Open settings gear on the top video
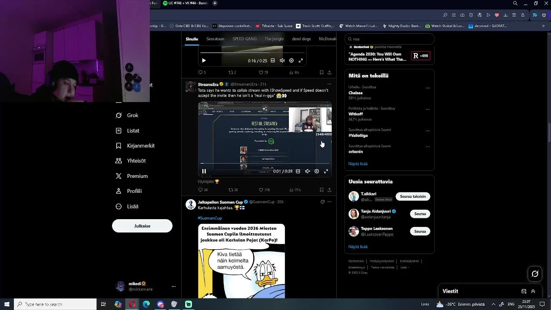Viewport: 551px width, 310px height. (291, 61)
